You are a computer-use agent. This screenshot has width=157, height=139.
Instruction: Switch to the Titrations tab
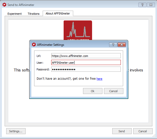(x=34, y=14)
